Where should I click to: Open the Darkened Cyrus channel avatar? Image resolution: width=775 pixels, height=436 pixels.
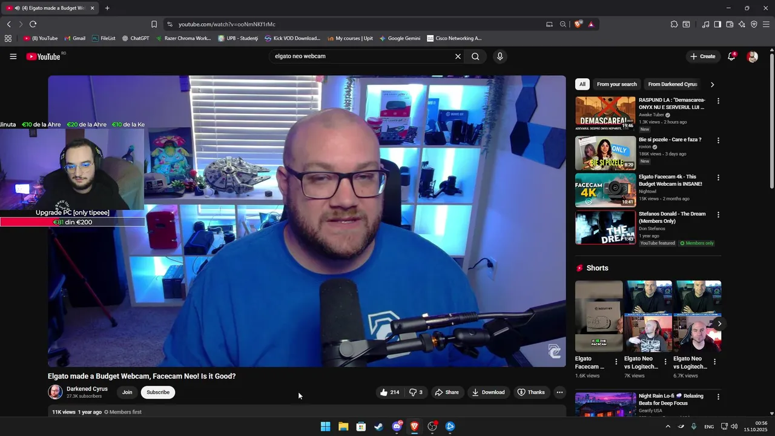point(55,392)
